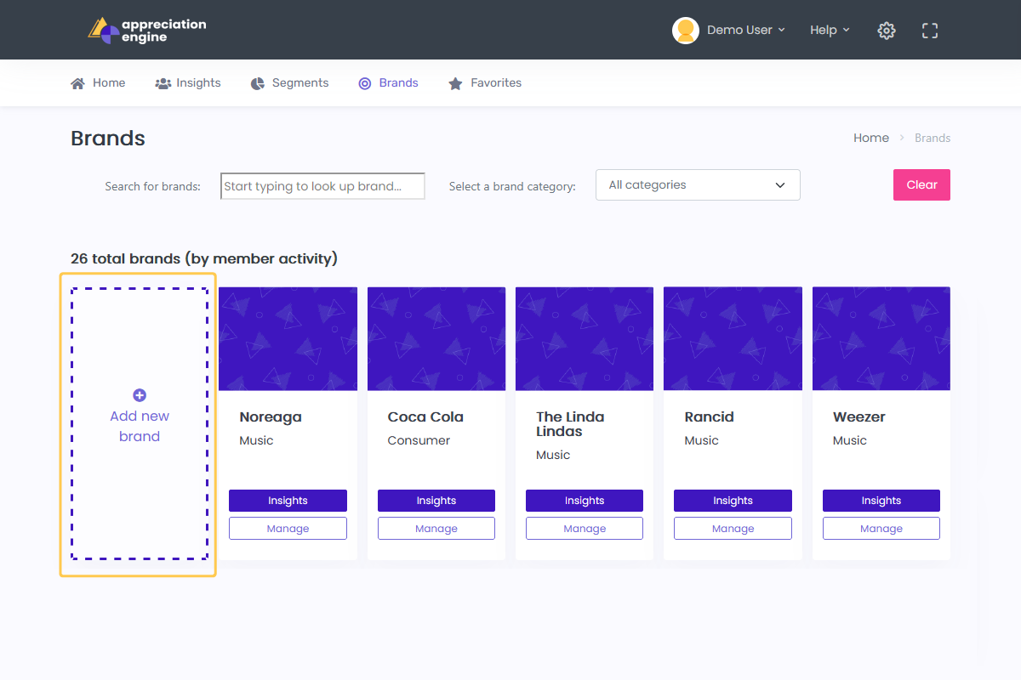
Task: Open the settings gear icon
Action: (x=887, y=31)
